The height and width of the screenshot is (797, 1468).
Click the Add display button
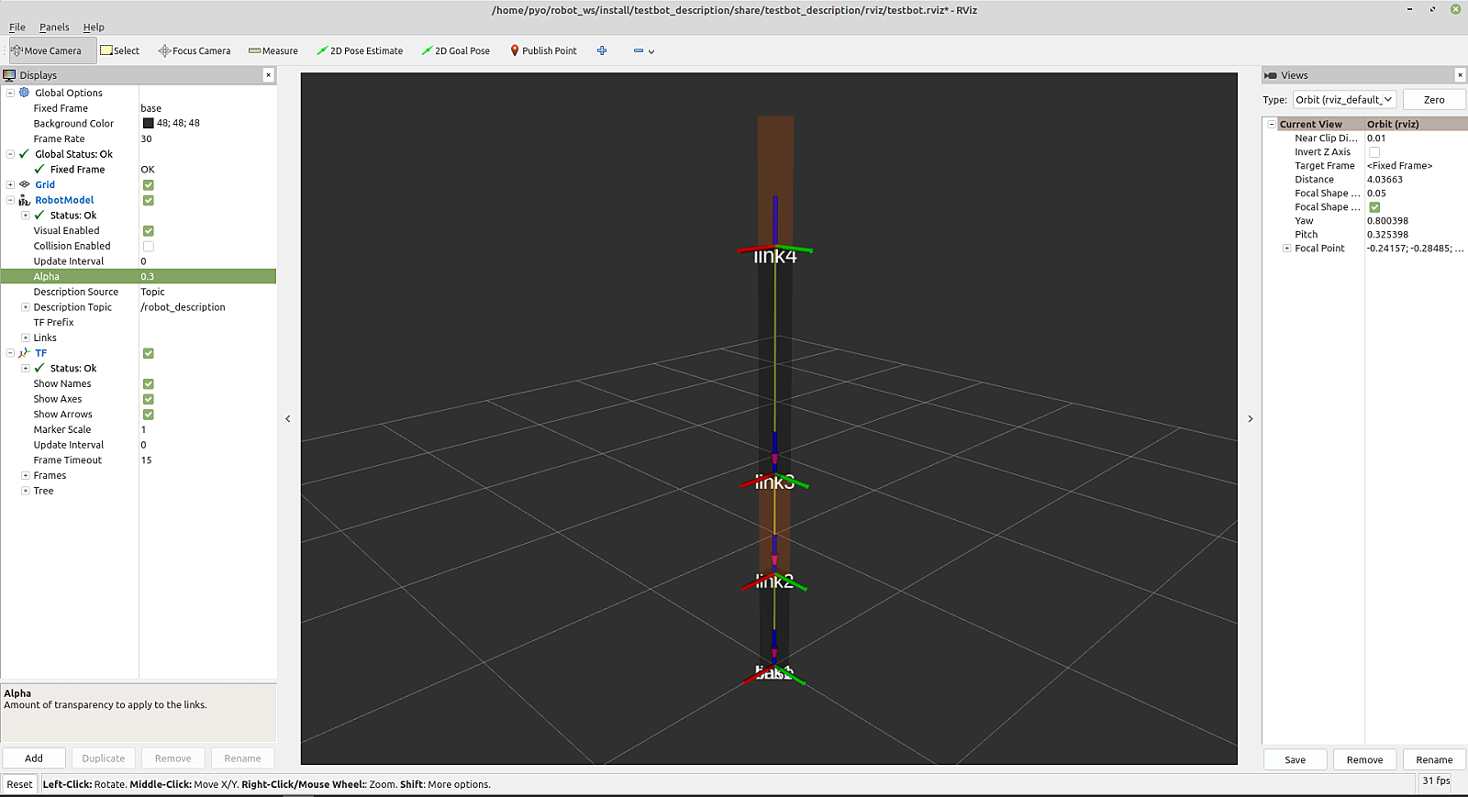(x=34, y=758)
